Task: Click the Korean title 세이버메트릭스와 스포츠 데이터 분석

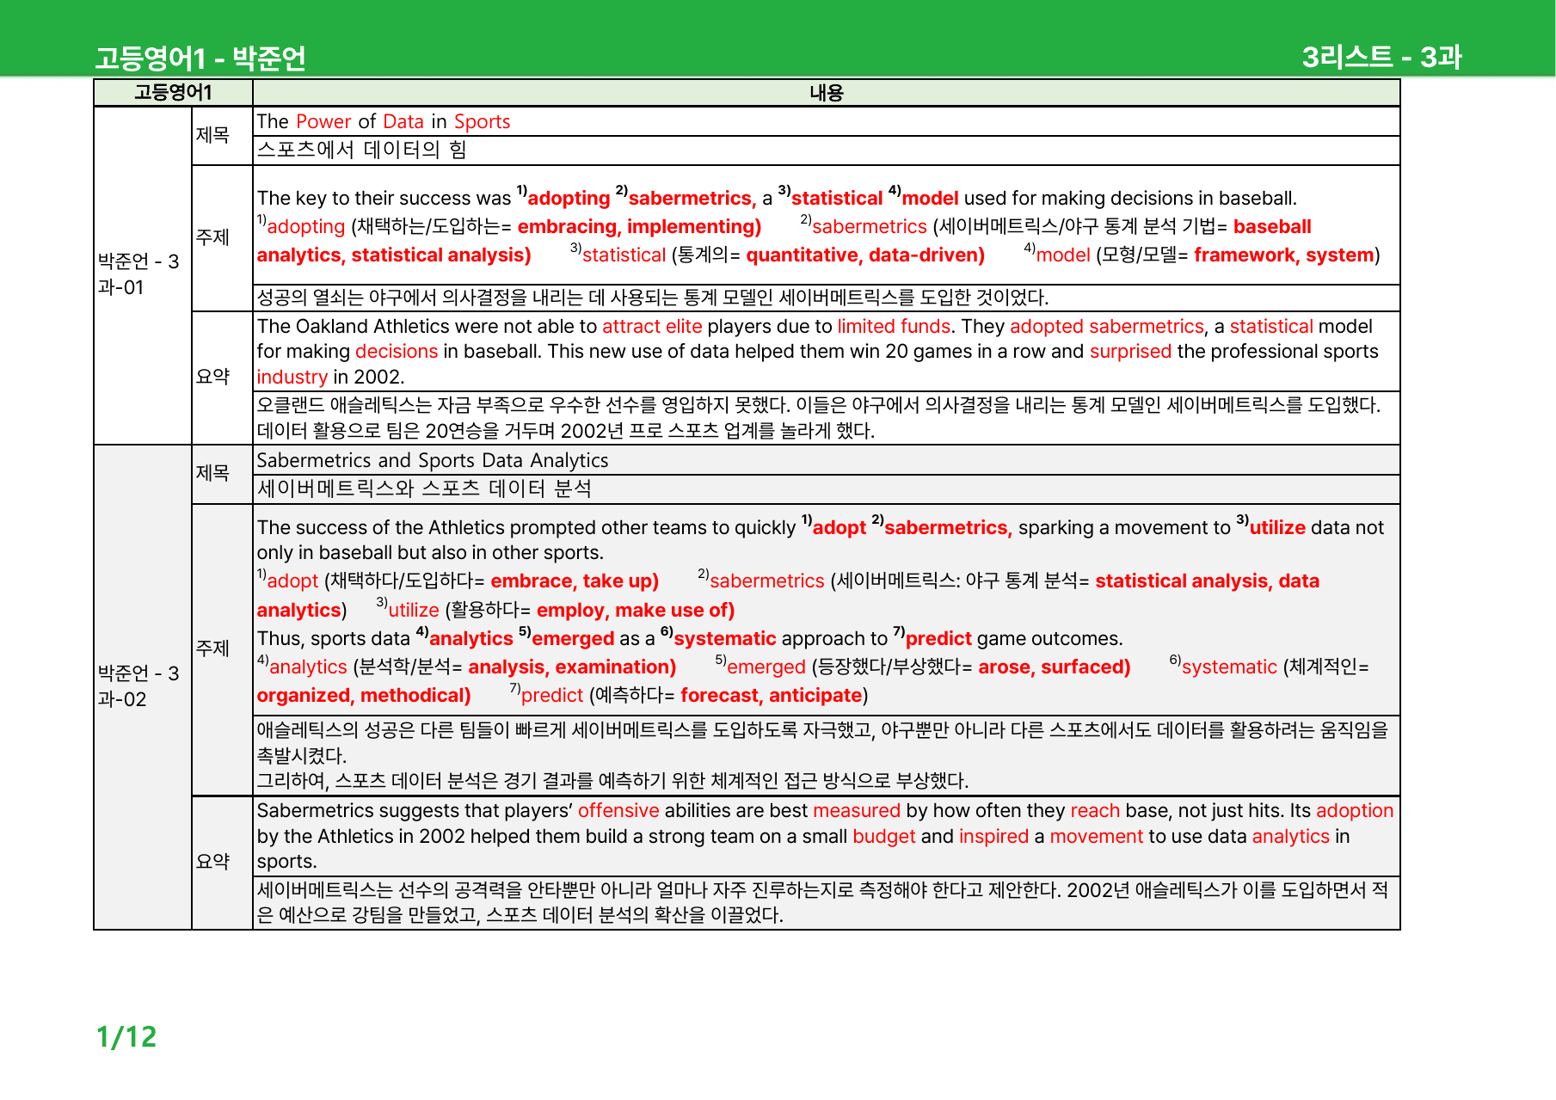Action: coord(424,489)
